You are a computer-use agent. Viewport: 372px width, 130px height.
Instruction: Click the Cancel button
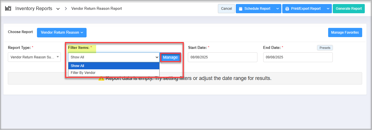226,9
